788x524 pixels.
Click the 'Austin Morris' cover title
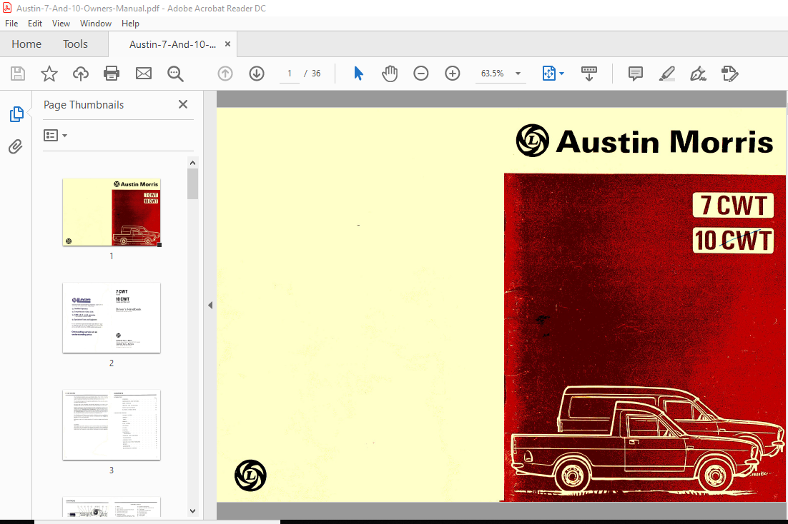[x=664, y=141]
